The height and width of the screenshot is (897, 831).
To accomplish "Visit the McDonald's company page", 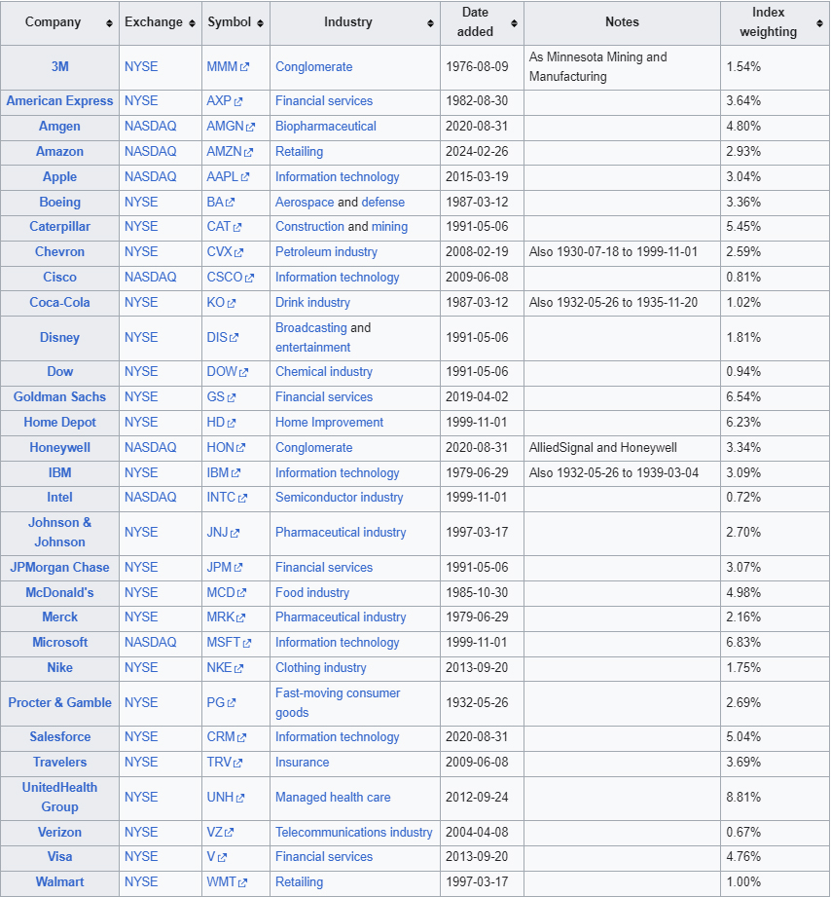I will coord(60,593).
